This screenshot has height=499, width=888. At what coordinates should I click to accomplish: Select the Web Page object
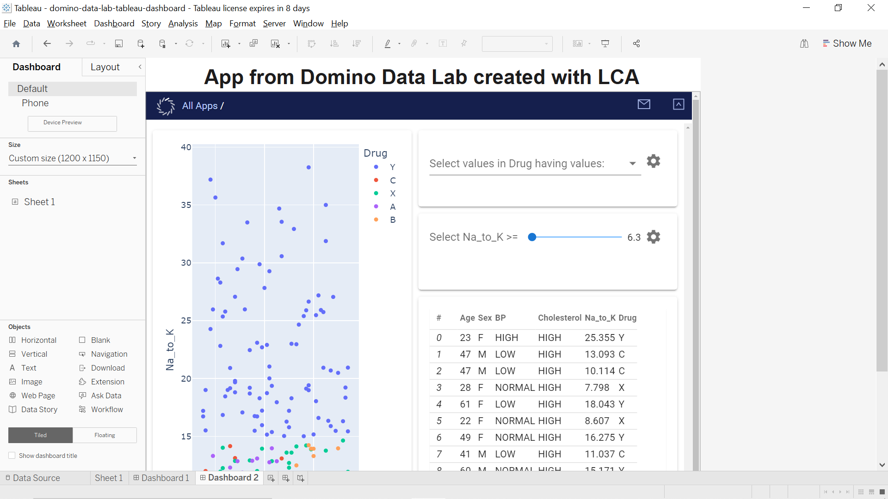click(x=32, y=396)
